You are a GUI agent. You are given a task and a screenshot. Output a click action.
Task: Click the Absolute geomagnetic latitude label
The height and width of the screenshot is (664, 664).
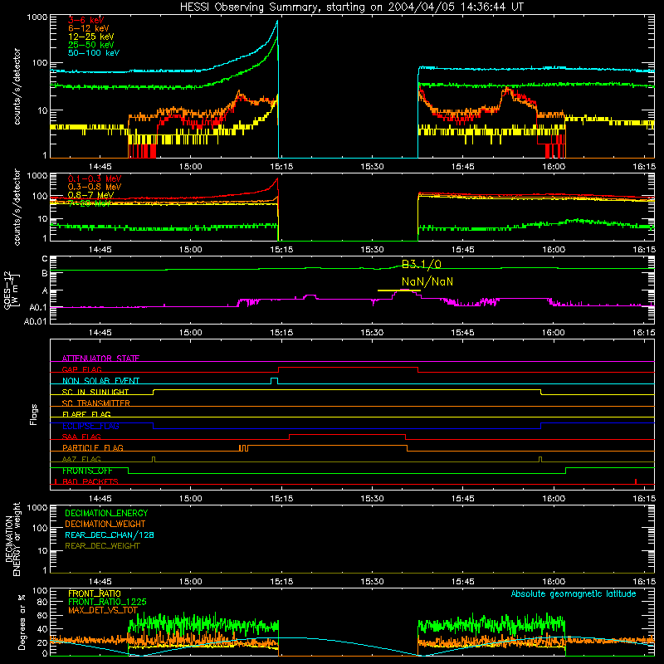(x=574, y=593)
